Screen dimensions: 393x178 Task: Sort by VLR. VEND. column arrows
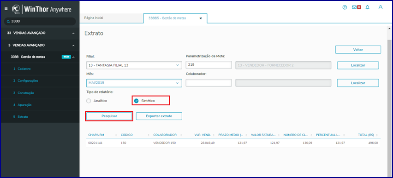(x=214, y=135)
